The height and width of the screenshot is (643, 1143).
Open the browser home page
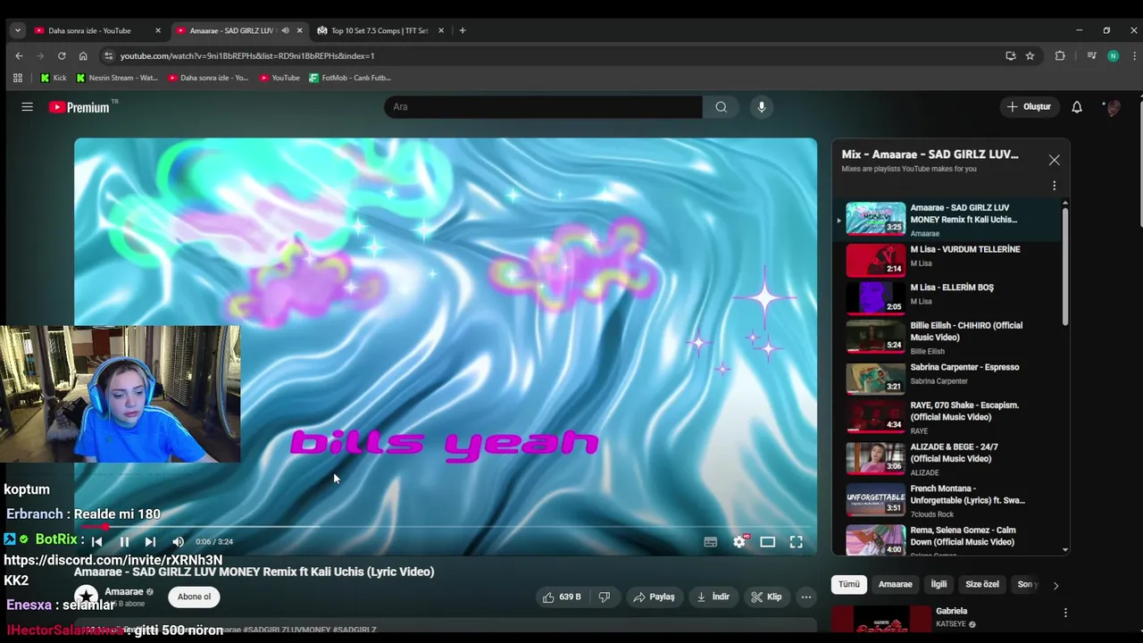tap(83, 55)
